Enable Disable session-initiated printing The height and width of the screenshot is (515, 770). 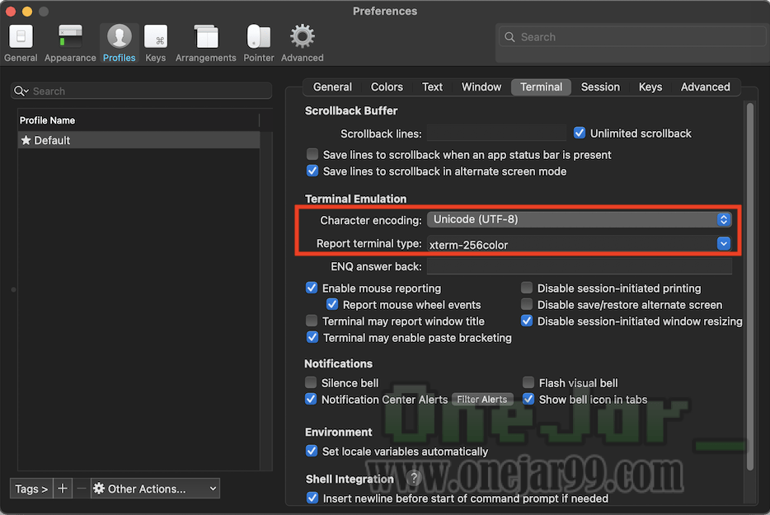527,288
